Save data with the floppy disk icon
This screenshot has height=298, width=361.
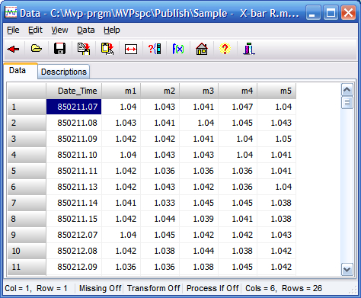point(59,49)
